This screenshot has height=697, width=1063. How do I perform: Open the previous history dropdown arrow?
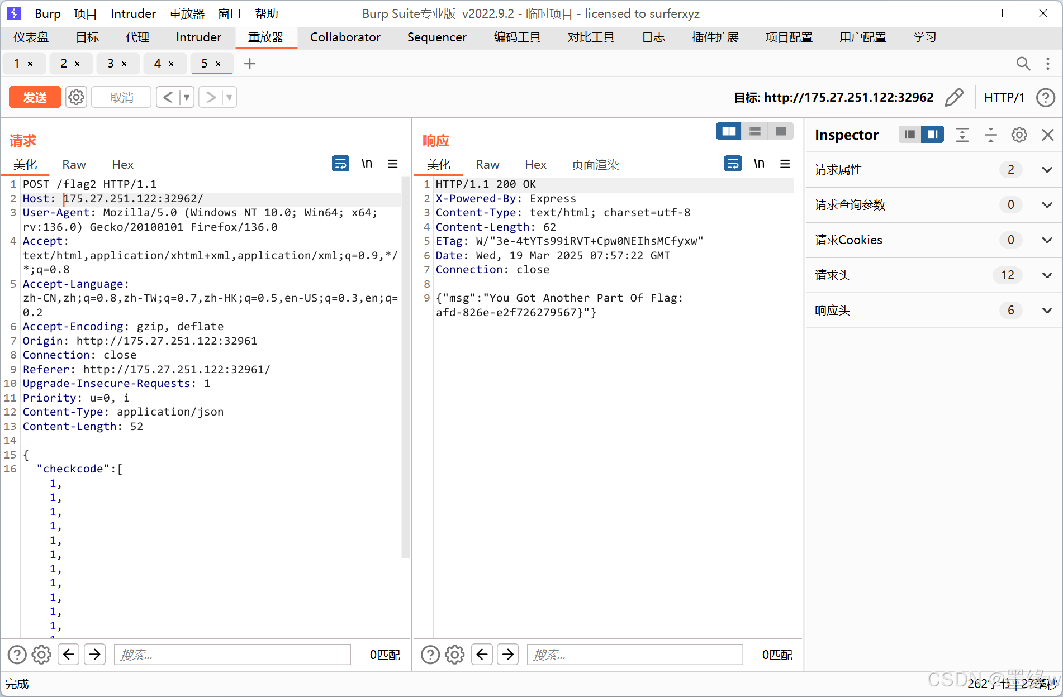coord(187,97)
